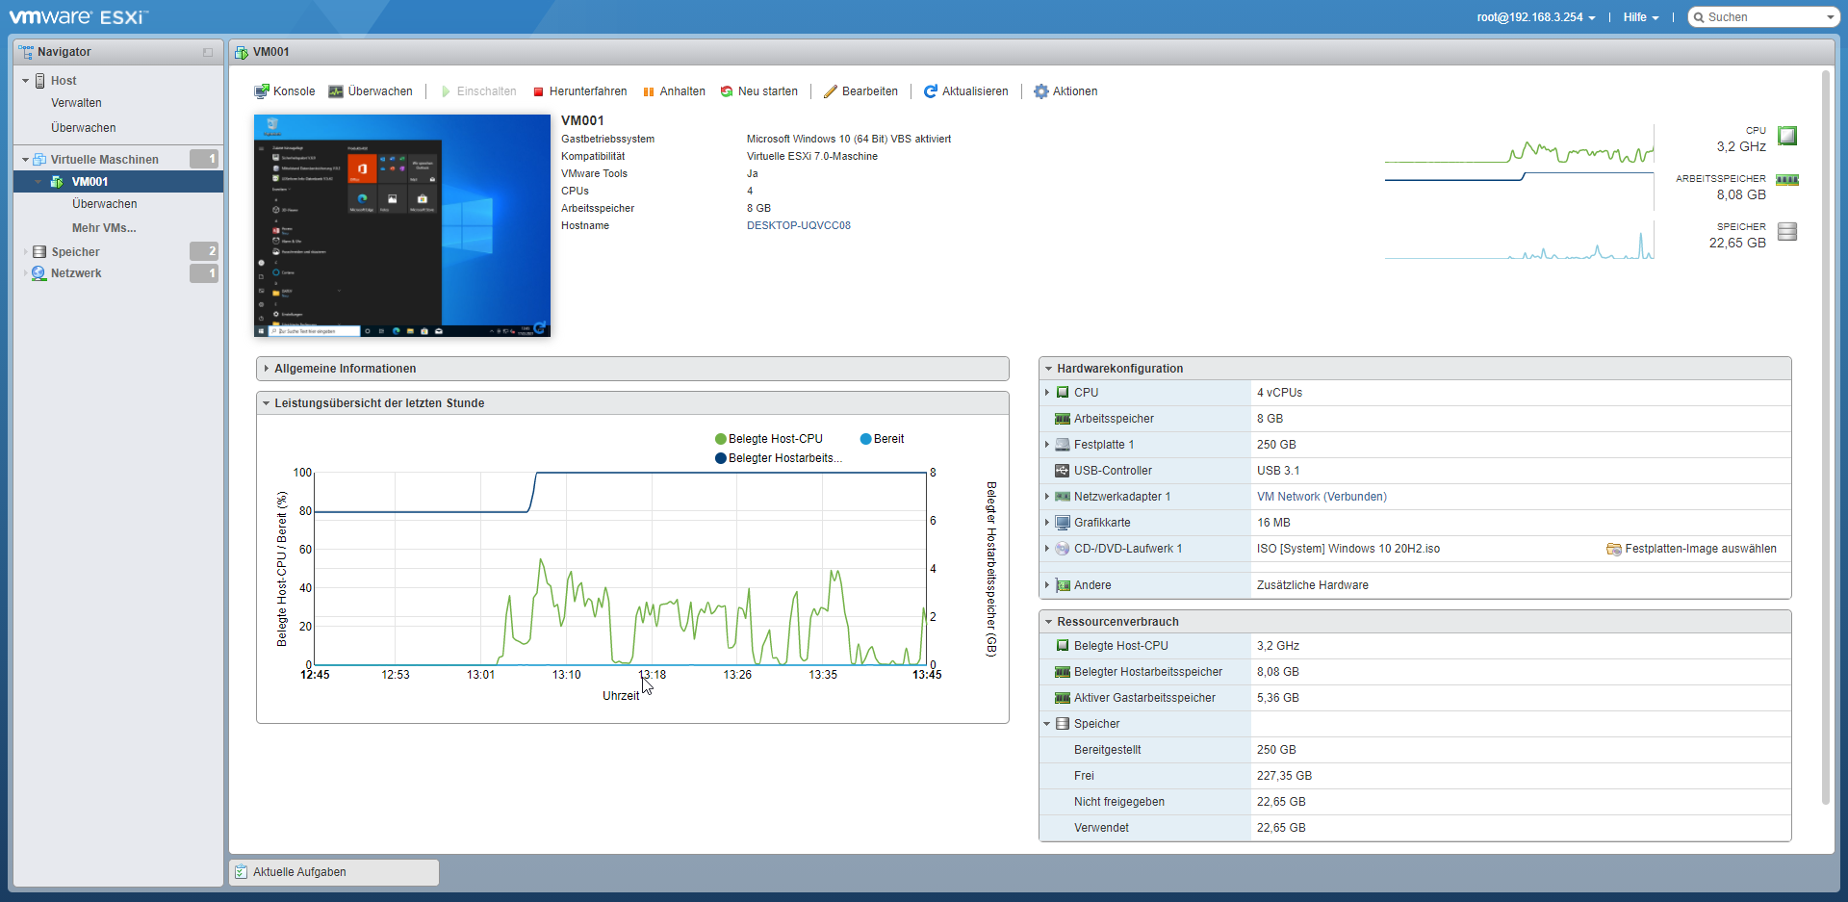Open the root user account dropdown
1848x902 pixels.
pyautogui.click(x=1535, y=17)
